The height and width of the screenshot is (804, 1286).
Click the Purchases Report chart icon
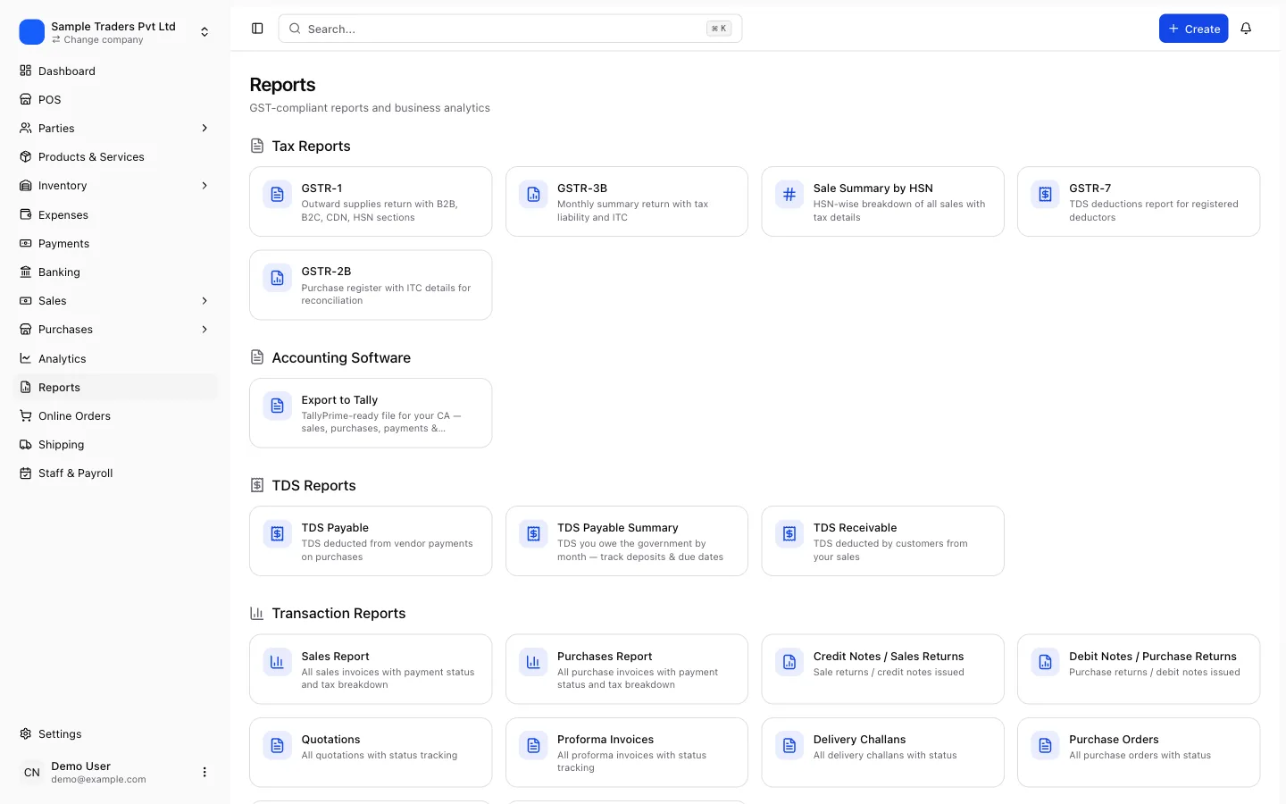pos(533,662)
